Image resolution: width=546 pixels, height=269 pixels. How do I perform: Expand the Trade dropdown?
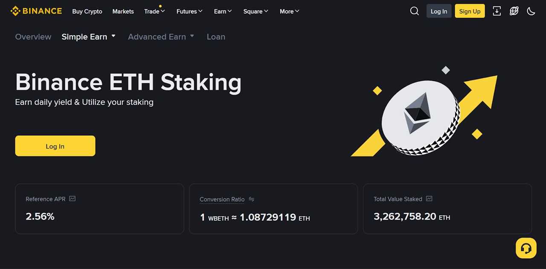[x=154, y=11]
